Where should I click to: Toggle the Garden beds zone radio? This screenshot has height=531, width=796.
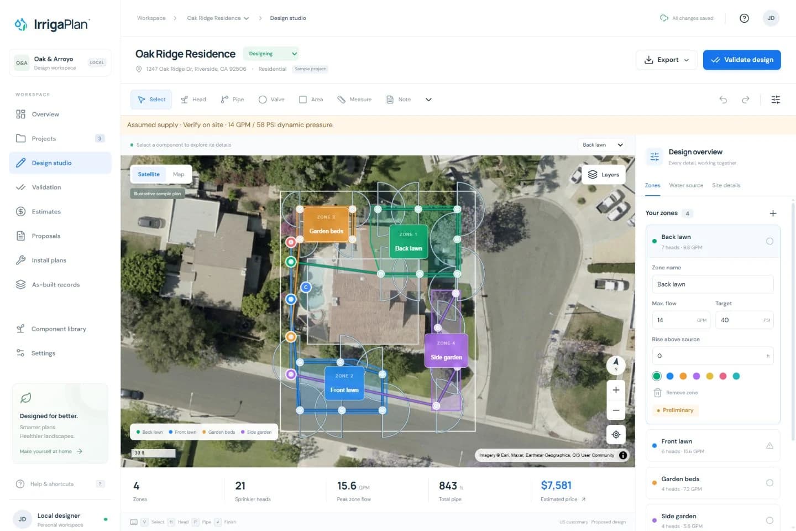point(769,483)
